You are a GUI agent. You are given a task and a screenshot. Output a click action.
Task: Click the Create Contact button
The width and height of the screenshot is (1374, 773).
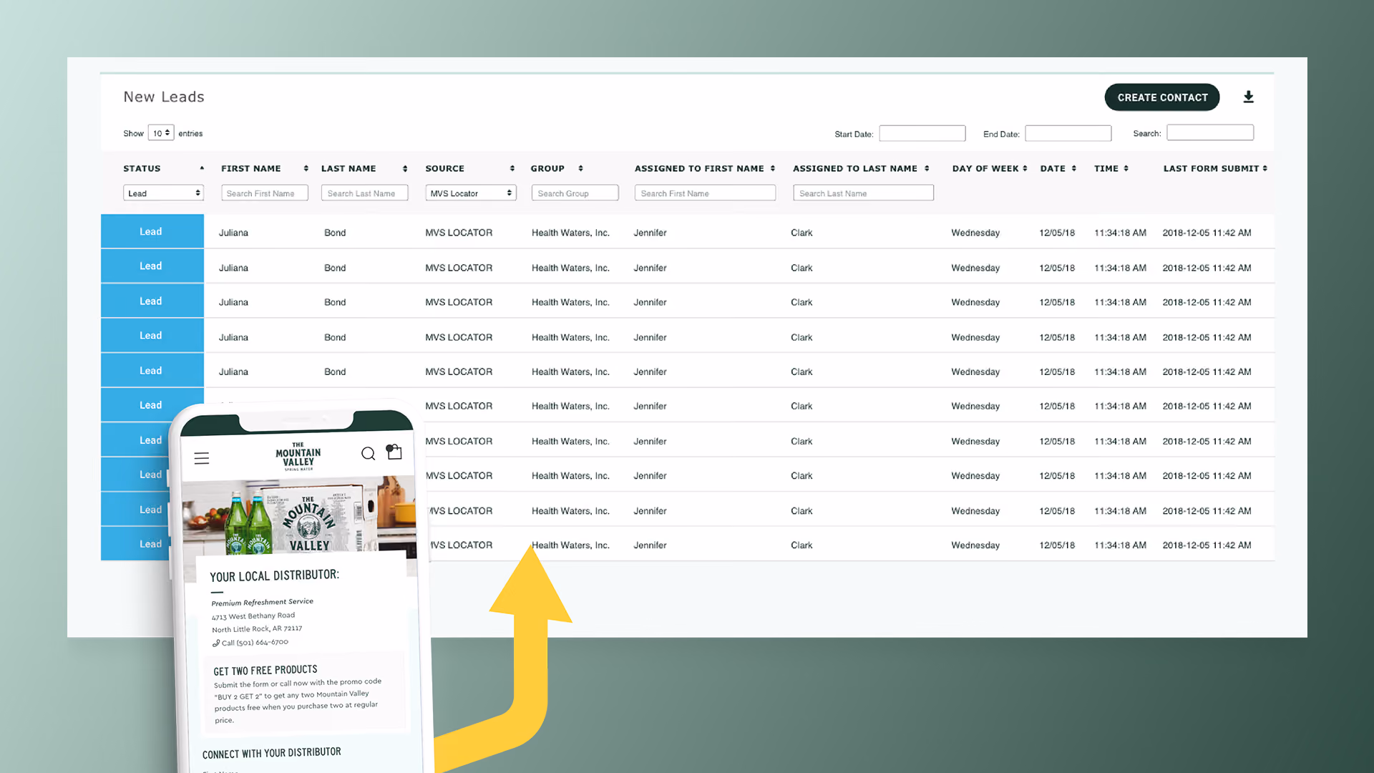pyautogui.click(x=1162, y=97)
